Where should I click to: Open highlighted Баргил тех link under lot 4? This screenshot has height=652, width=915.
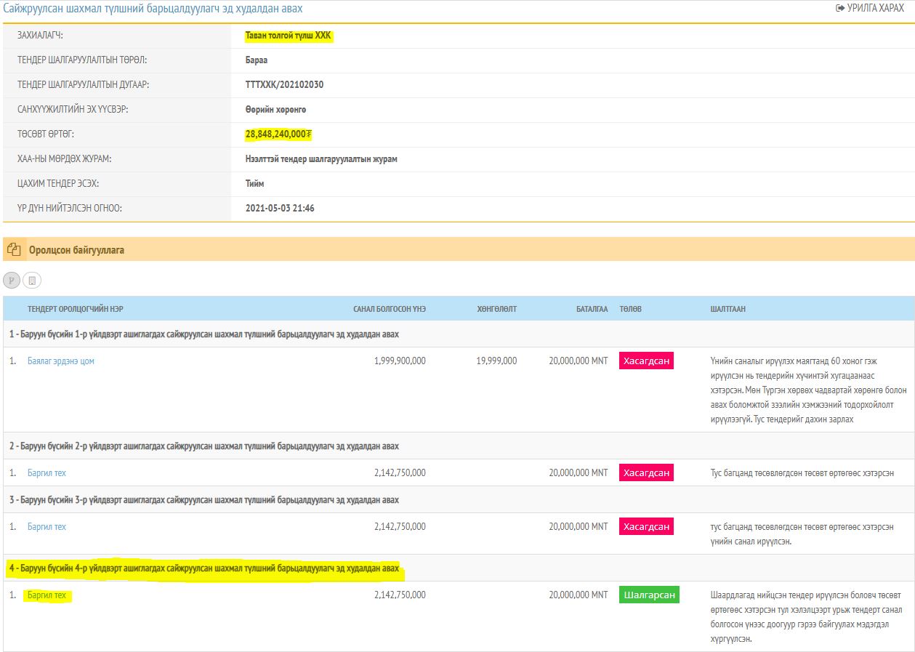click(47, 595)
